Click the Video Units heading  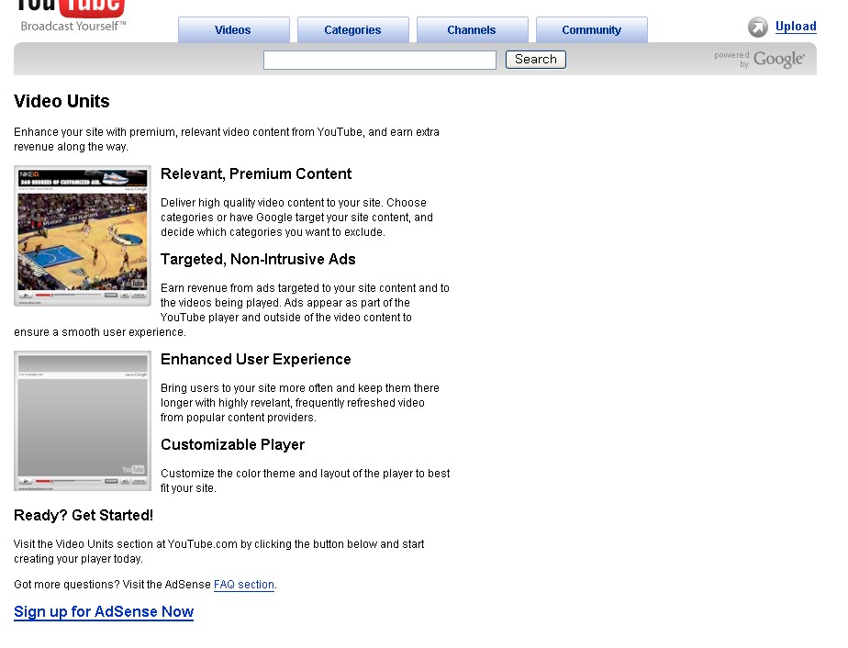(61, 101)
